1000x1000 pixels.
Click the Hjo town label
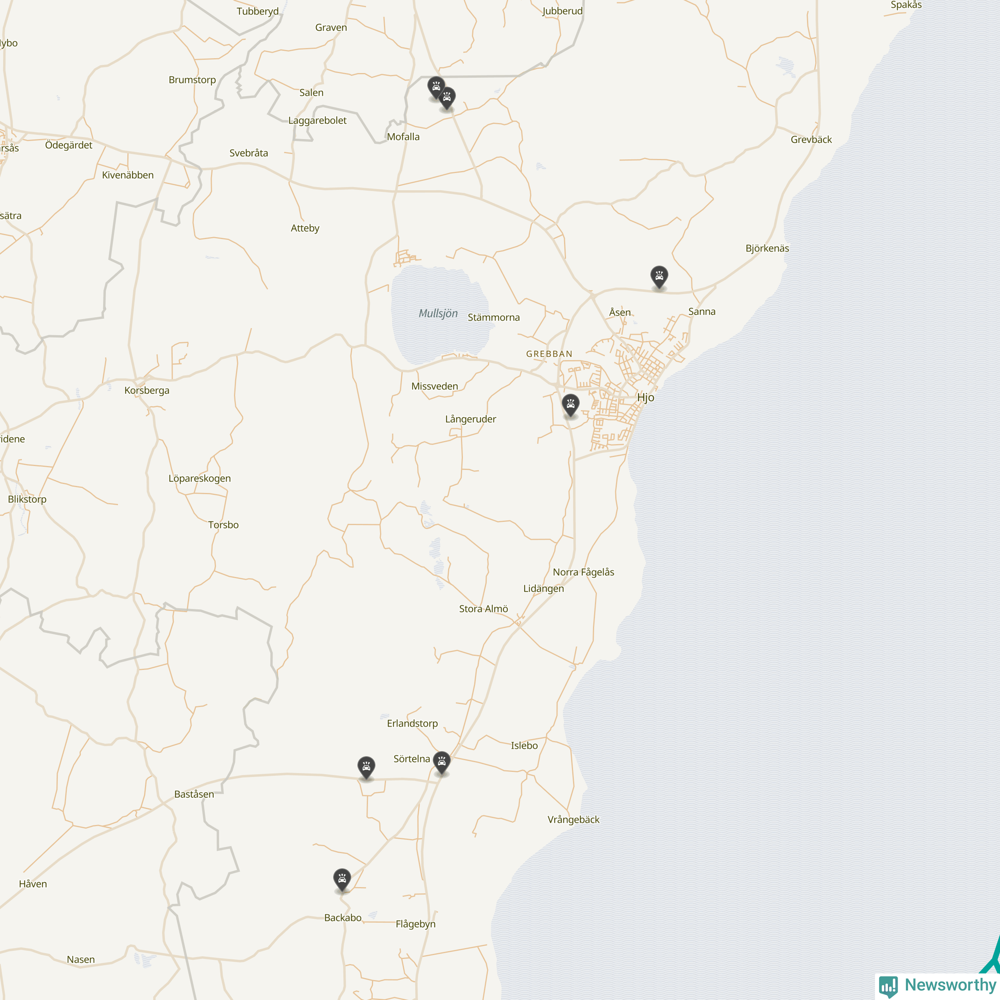click(645, 398)
